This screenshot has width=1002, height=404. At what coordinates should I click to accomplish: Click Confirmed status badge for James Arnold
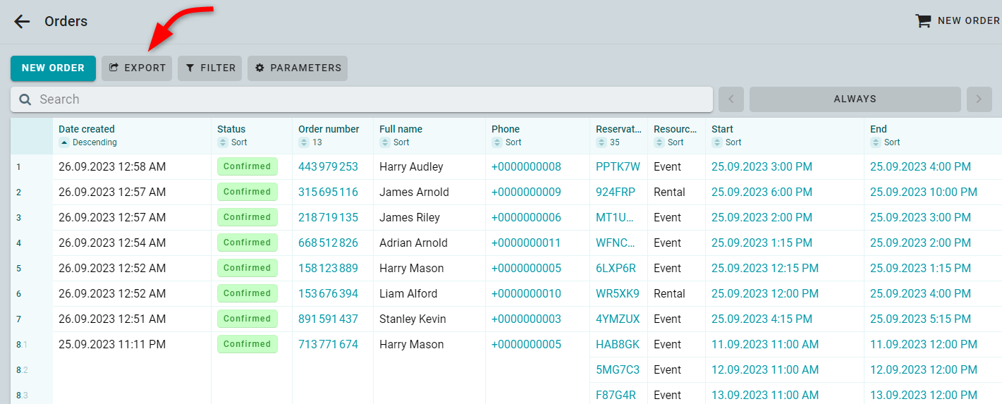(248, 192)
